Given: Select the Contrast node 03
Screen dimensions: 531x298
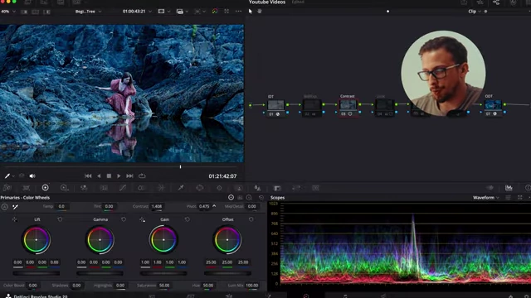Looking at the screenshot, I should (x=348, y=106).
